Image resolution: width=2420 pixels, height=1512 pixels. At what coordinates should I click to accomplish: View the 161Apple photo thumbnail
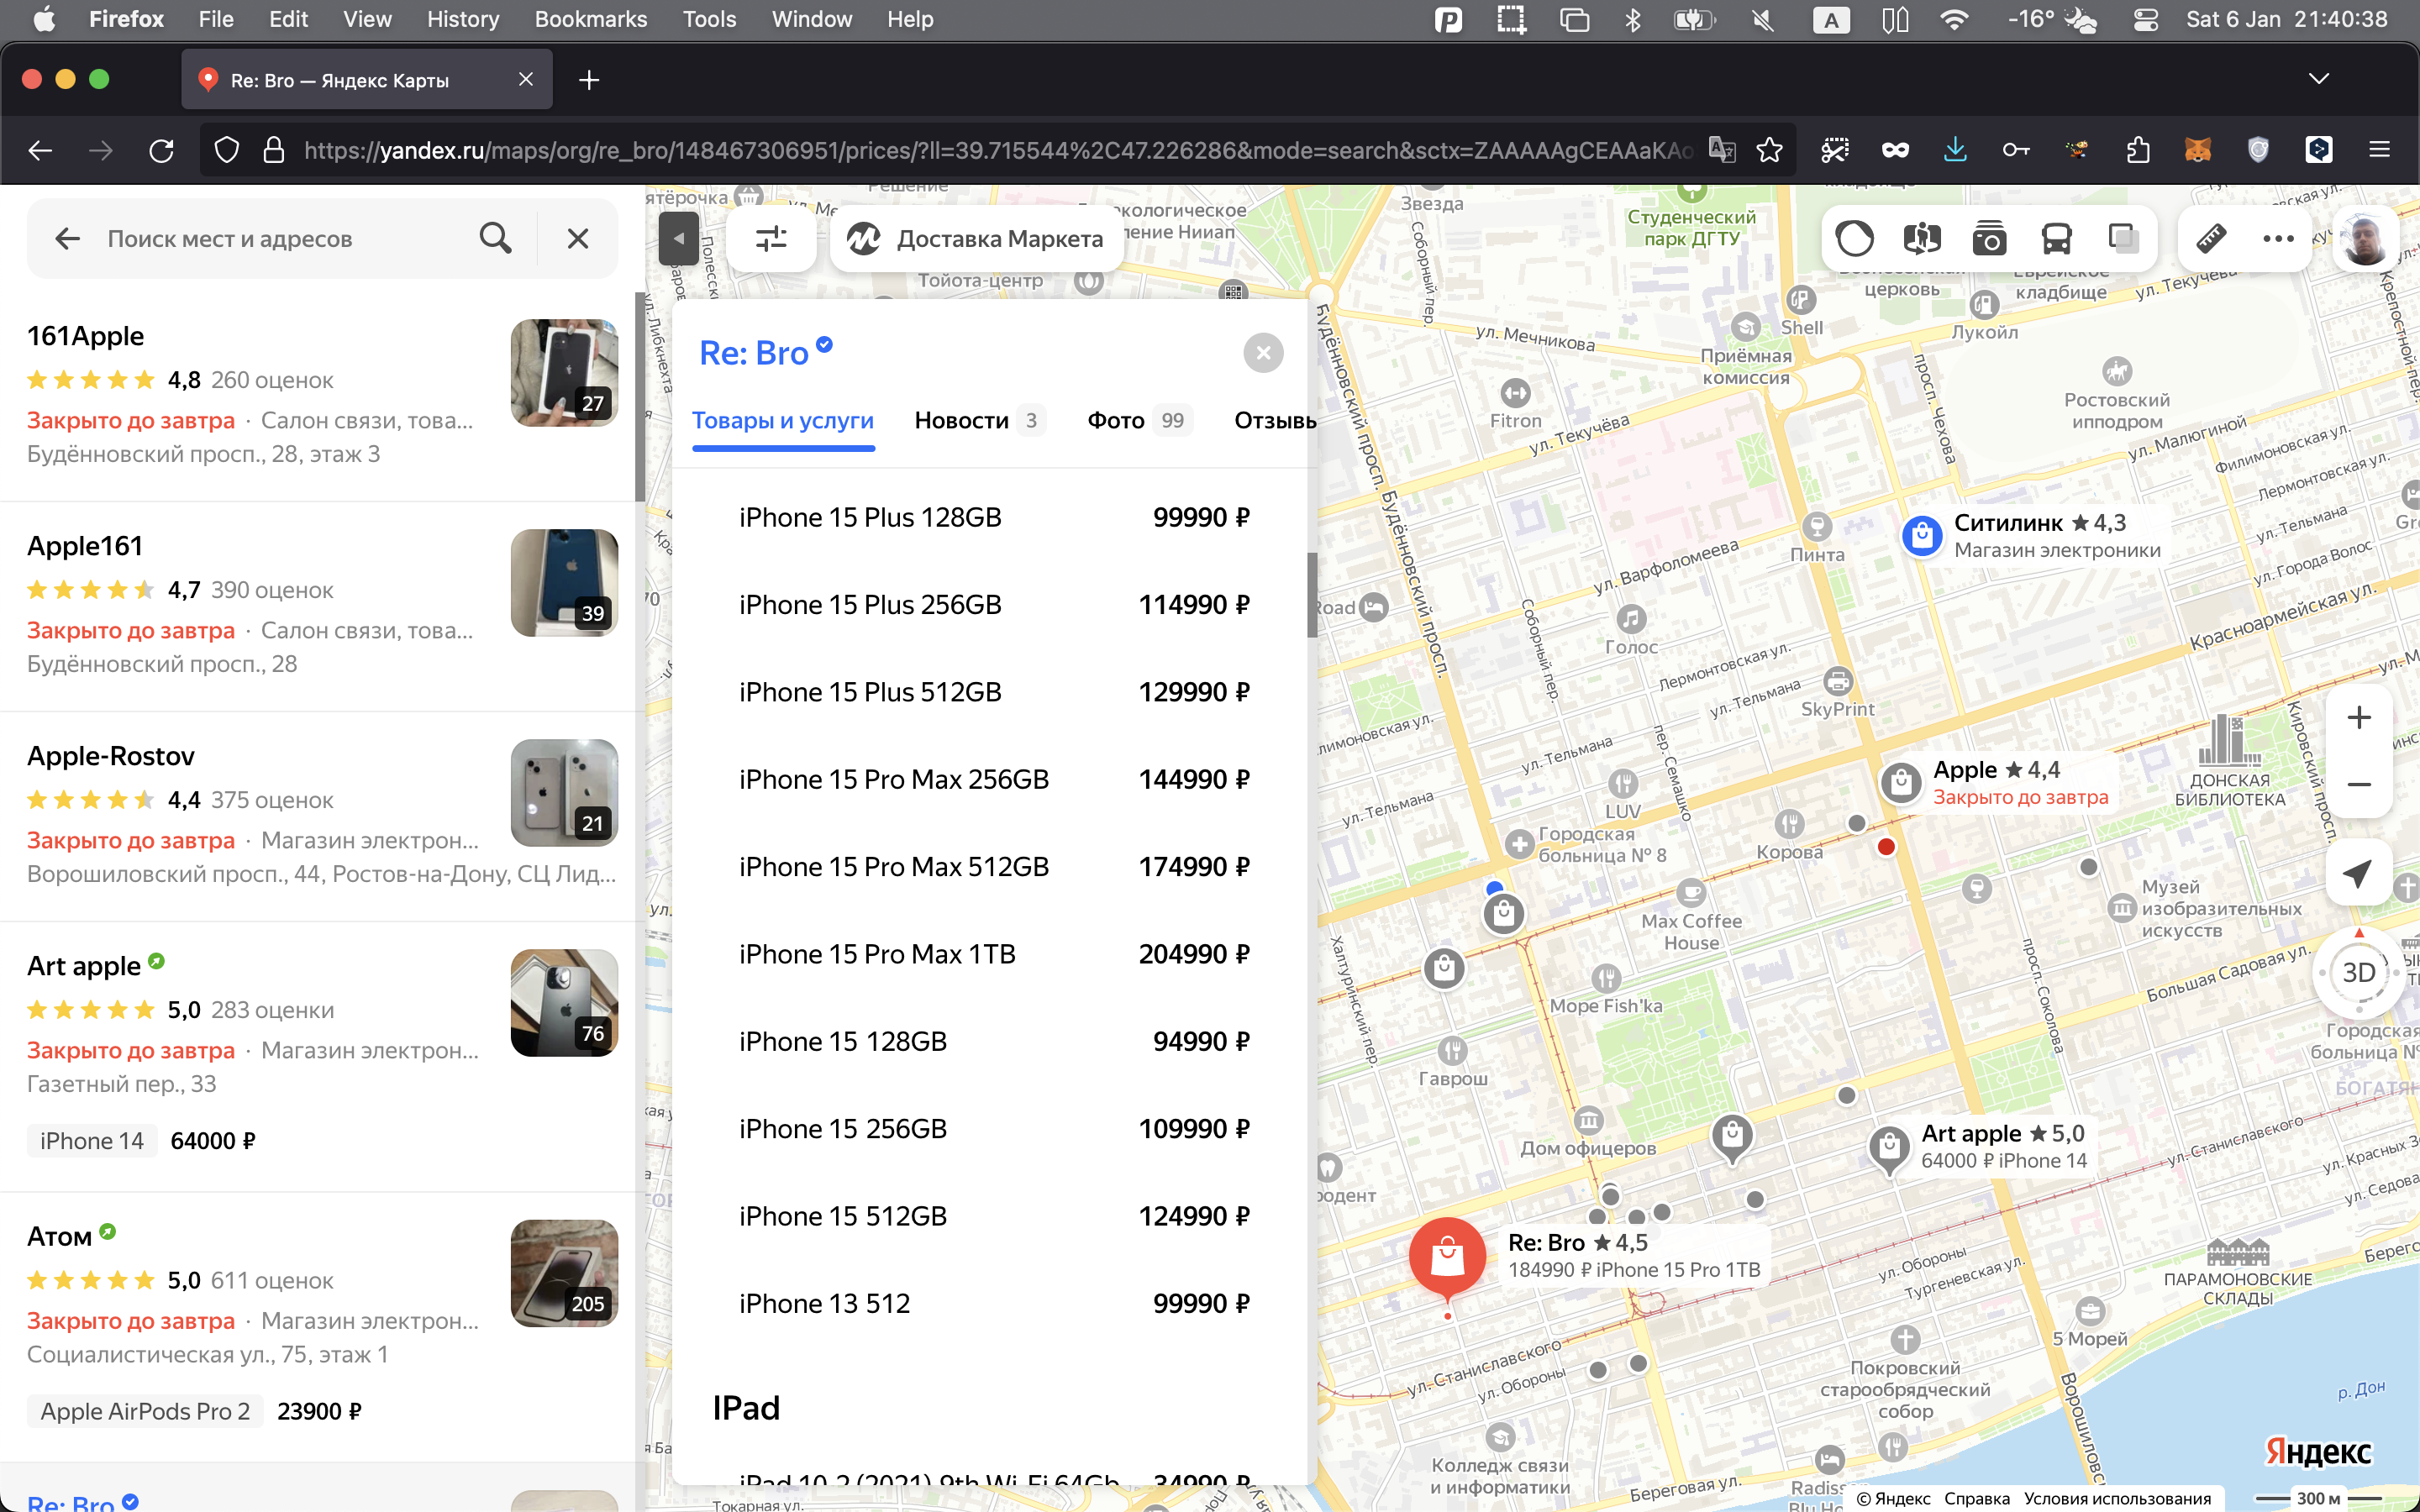[564, 373]
